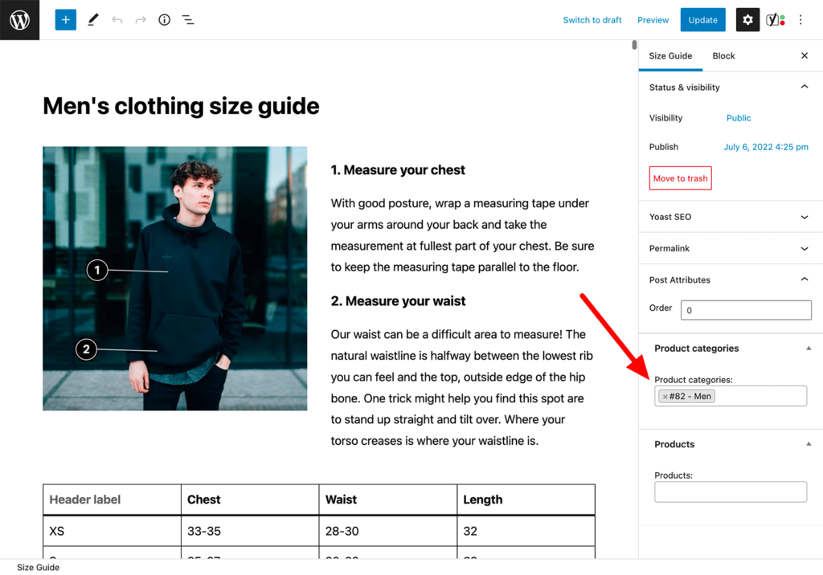Click the WordPress logo
Image resolution: width=823 pixels, height=575 pixels.
tap(18, 19)
